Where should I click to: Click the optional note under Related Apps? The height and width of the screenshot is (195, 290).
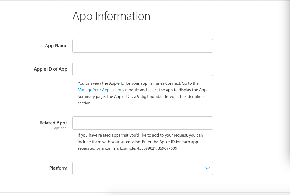(x=61, y=128)
